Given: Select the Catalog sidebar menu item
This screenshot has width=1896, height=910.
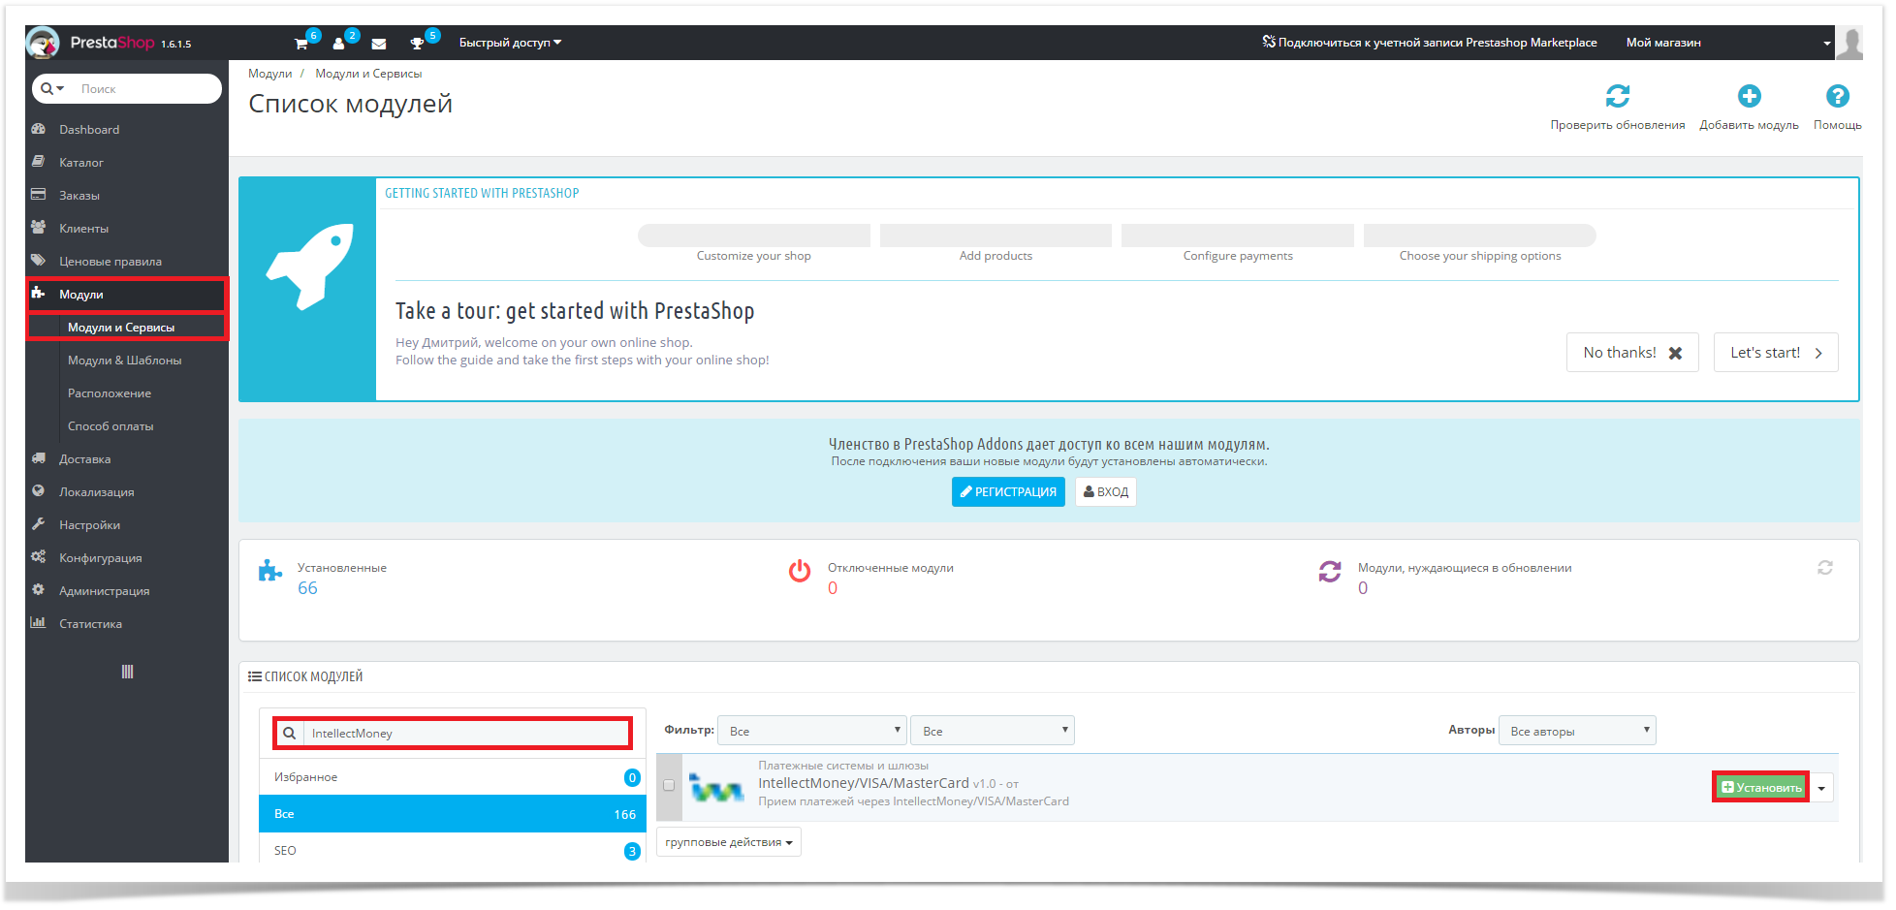Looking at the screenshot, I should coord(81,163).
